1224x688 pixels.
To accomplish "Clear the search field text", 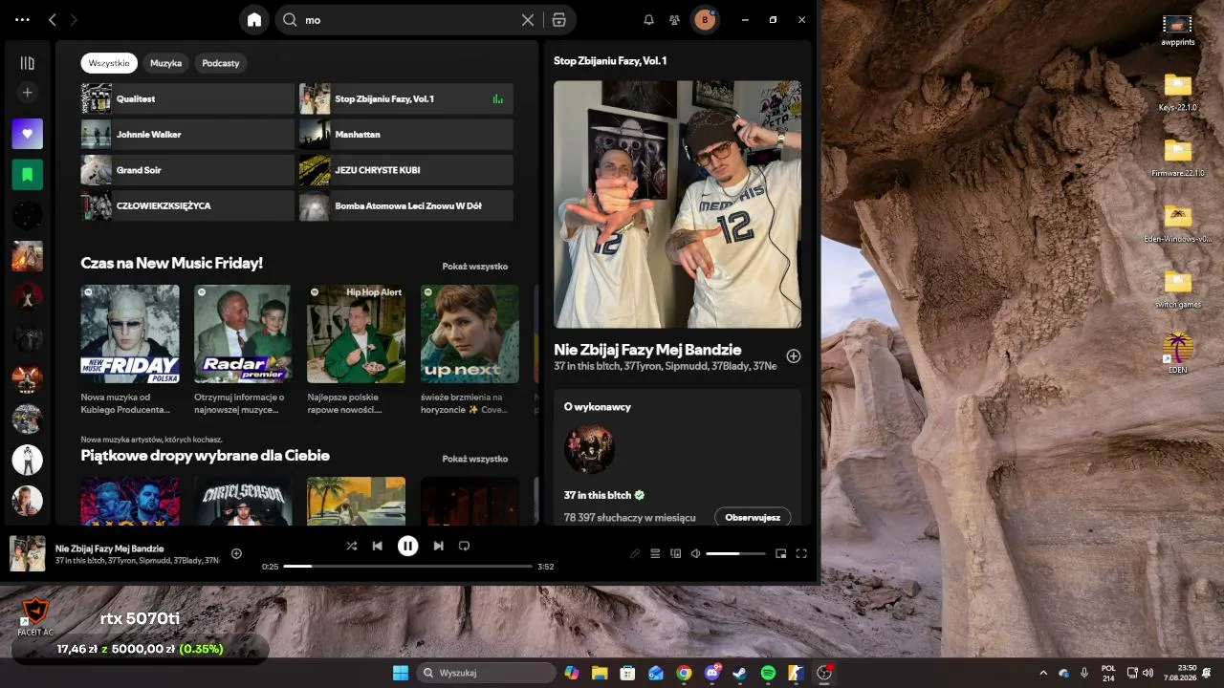I will (528, 19).
